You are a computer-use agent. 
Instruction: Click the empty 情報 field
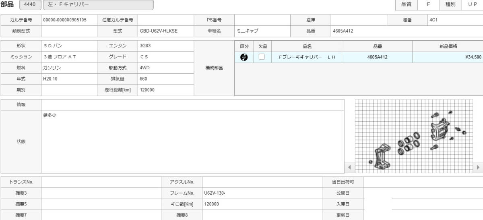coord(193,104)
